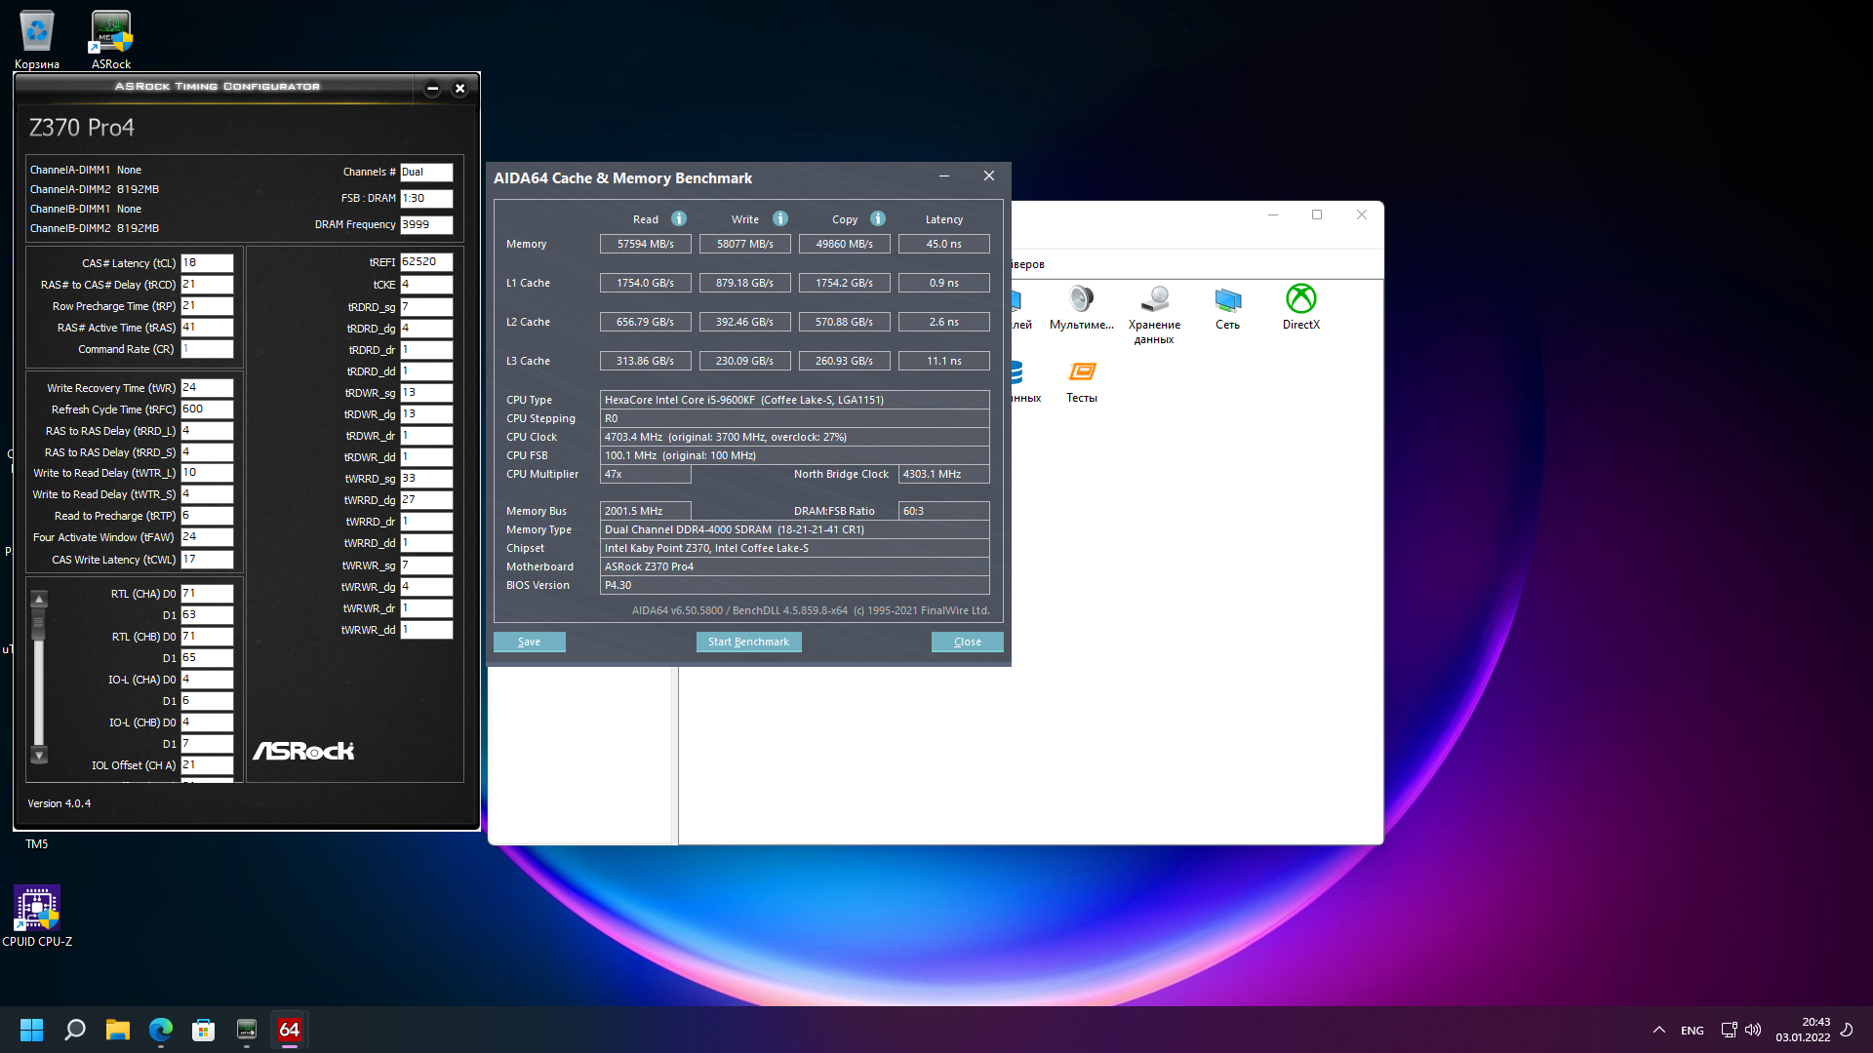Click the Write column info icon

(780, 219)
